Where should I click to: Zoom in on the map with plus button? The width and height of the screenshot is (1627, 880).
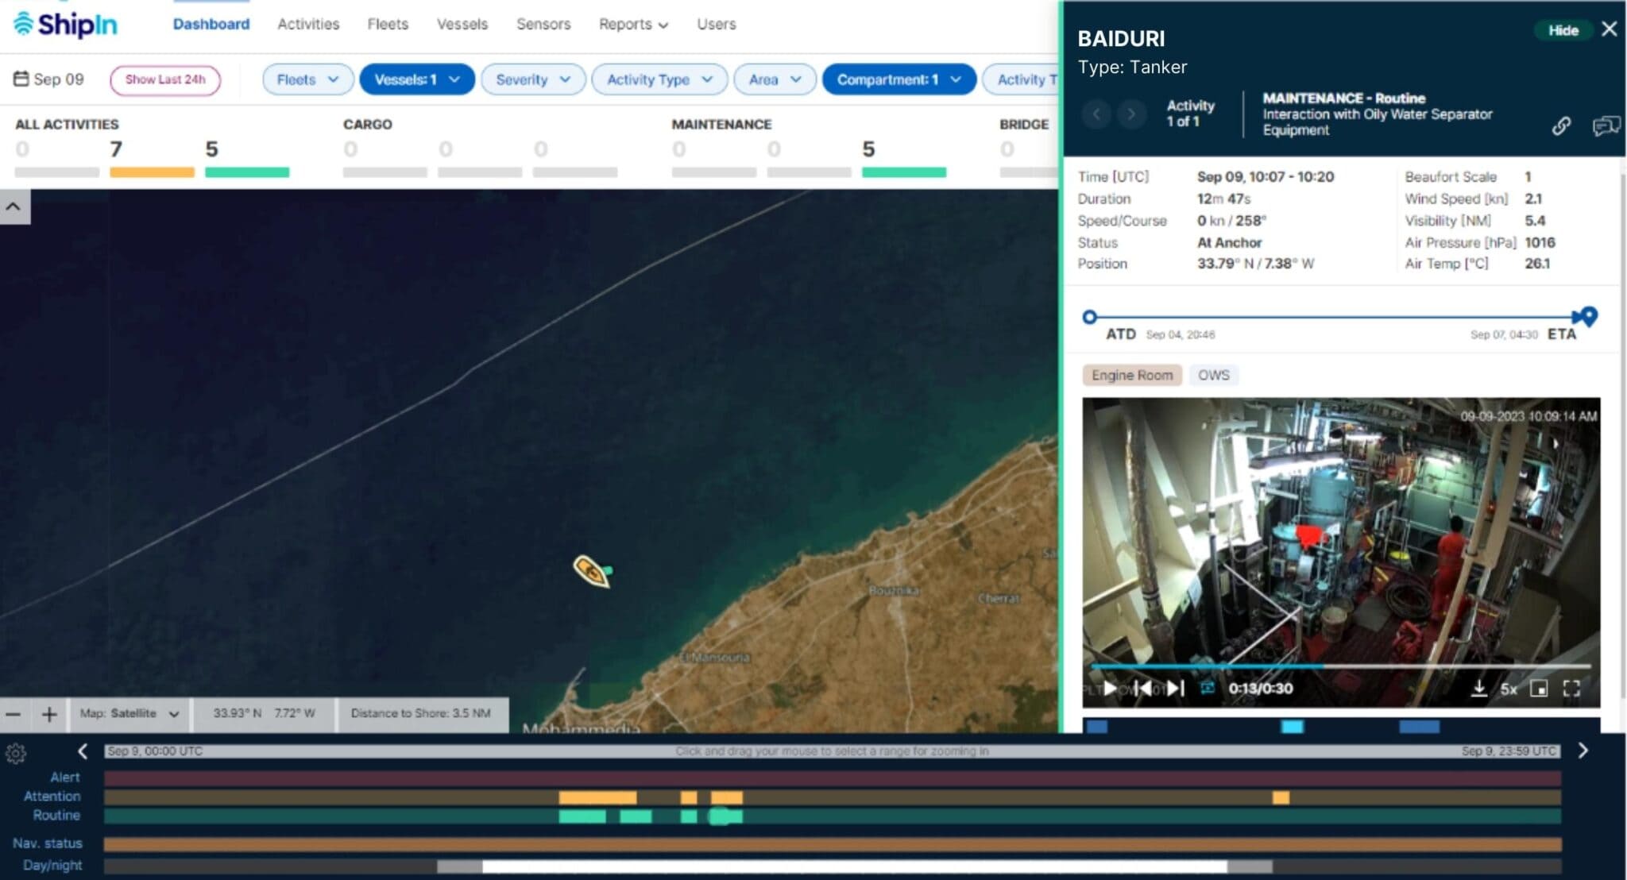tap(49, 713)
